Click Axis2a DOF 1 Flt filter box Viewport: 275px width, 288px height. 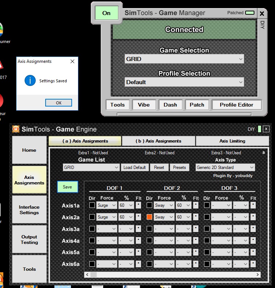(138, 217)
